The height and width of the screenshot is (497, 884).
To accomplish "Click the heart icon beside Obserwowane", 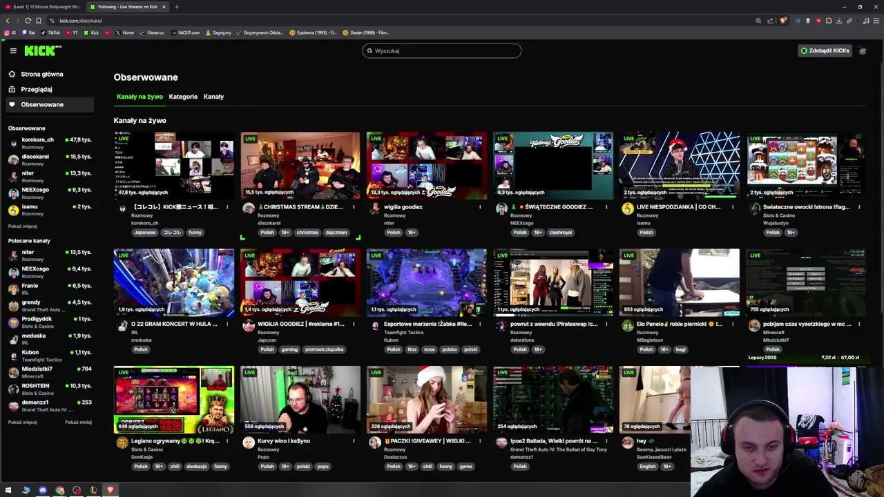I will click(x=12, y=104).
